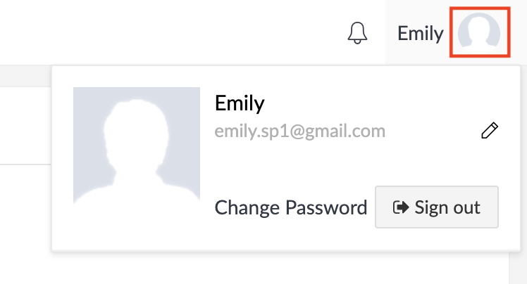Viewport: 527px width, 284px height.
Task: Click the grey page strip below header
Action: [25, 76]
